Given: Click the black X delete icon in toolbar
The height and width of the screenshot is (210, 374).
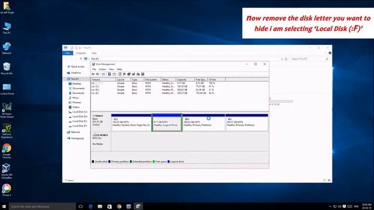Looking at the screenshot, I should (124, 74).
